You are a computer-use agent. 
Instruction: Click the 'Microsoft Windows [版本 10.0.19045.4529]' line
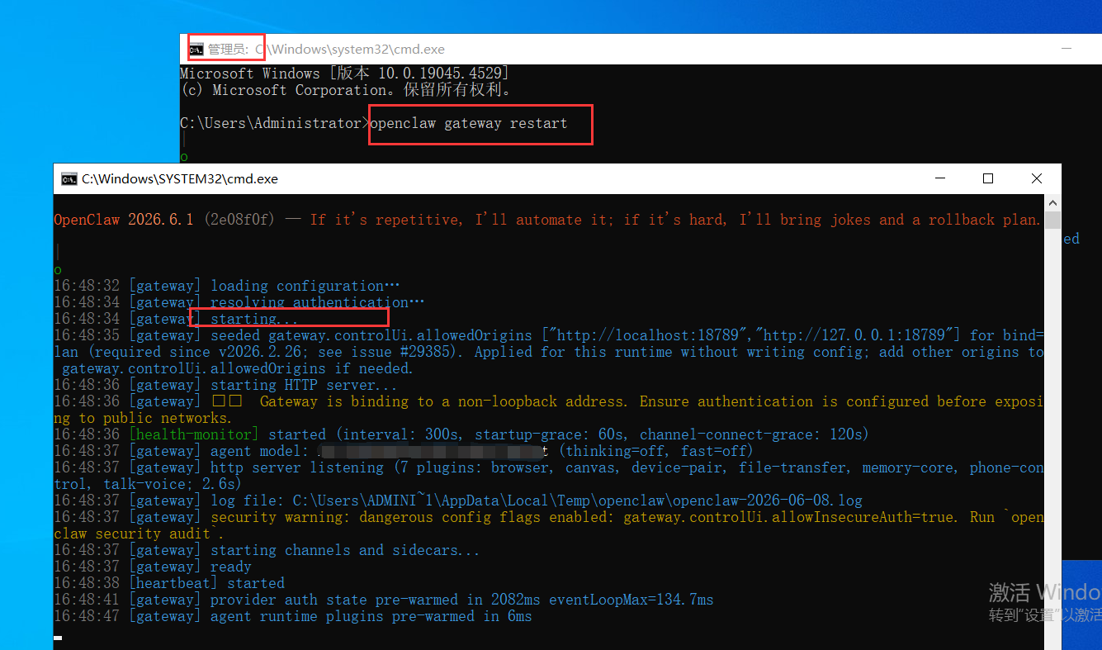[344, 74]
